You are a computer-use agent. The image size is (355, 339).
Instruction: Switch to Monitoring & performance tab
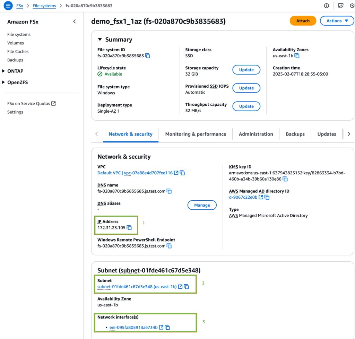tap(196, 134)
